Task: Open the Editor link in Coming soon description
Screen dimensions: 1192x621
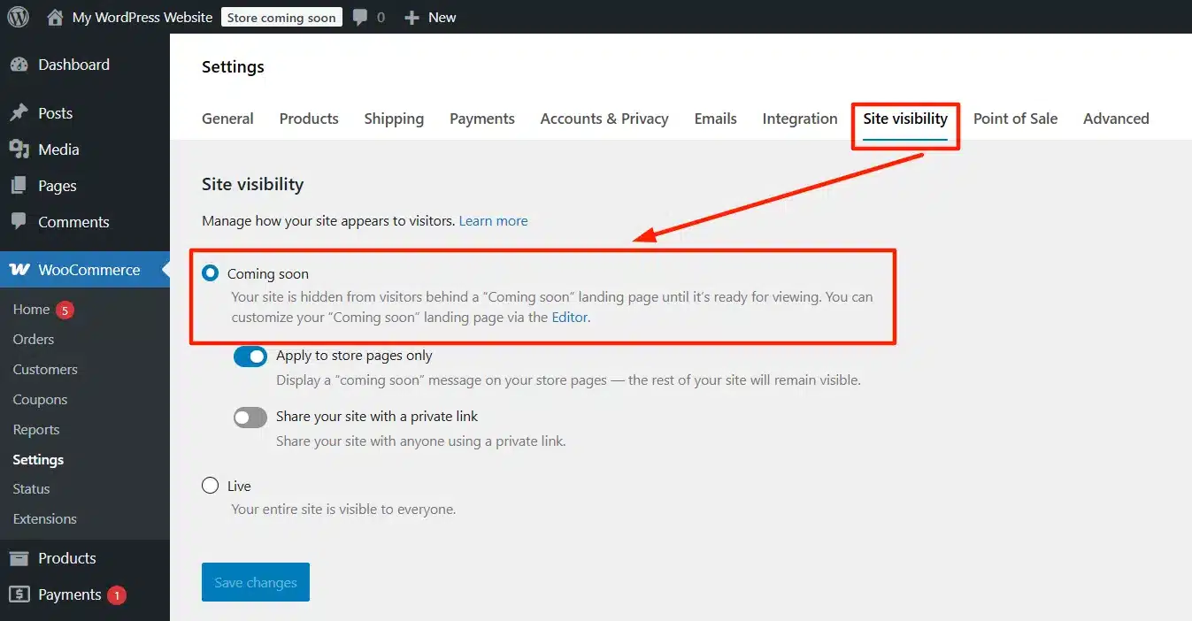Action: pyautogui.click(x=570, y=317)
